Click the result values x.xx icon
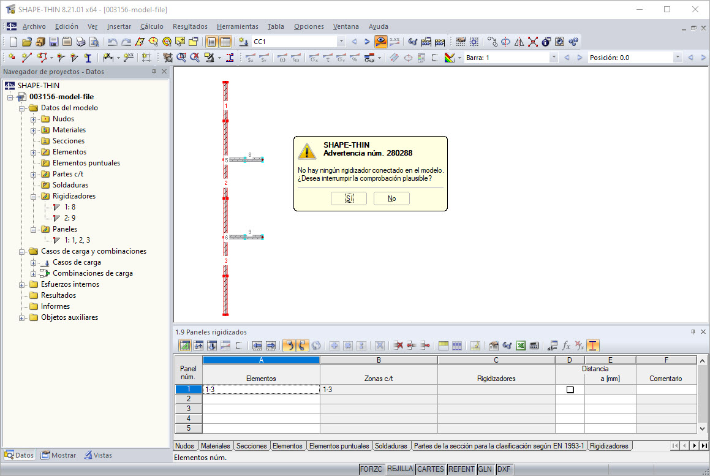 (x=395, y=42)
